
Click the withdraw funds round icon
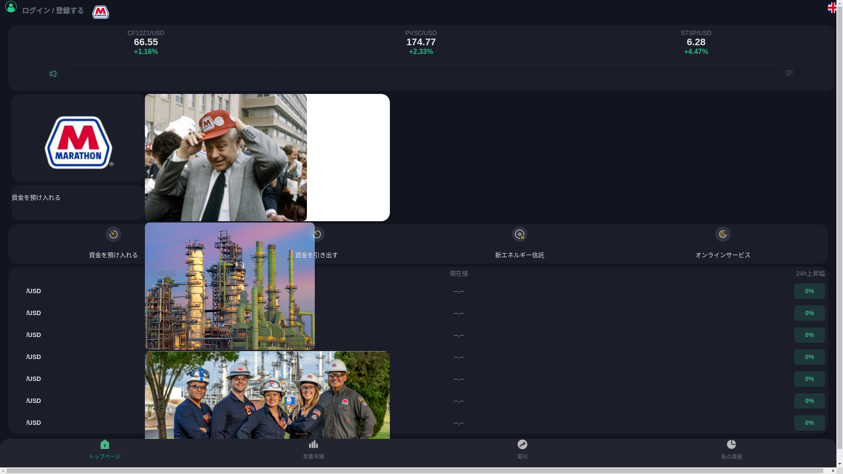[317, 234]
